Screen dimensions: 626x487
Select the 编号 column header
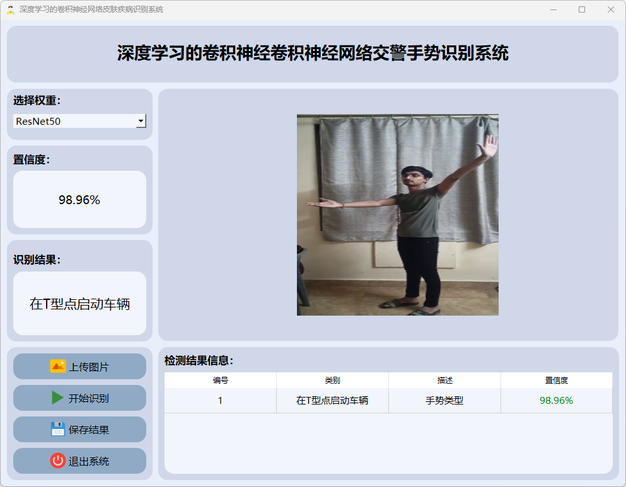tap(220, 381)
